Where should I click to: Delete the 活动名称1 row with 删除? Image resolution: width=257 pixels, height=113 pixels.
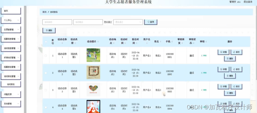(230, 59)
